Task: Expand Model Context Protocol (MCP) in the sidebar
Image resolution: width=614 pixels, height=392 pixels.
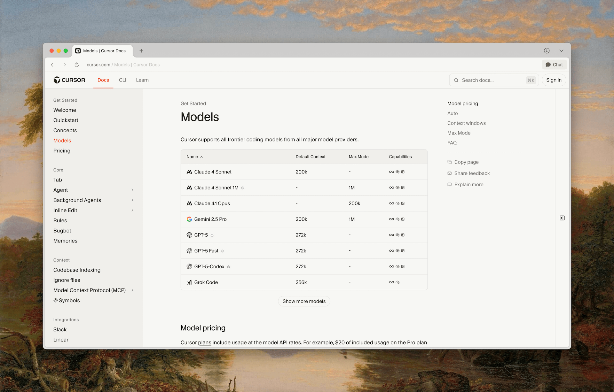Action: [x=132, y=290]
